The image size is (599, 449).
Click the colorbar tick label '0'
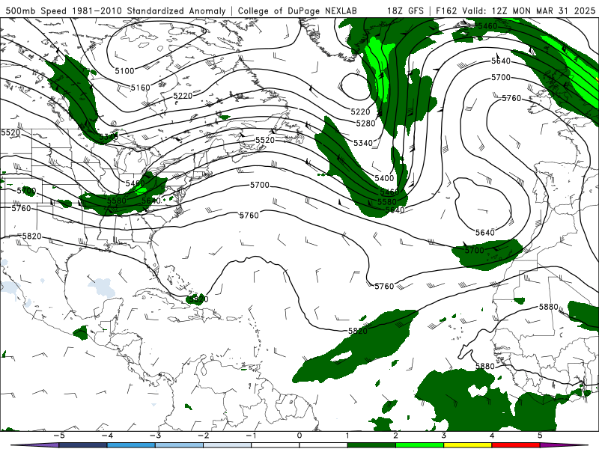(x=299, y=436)
